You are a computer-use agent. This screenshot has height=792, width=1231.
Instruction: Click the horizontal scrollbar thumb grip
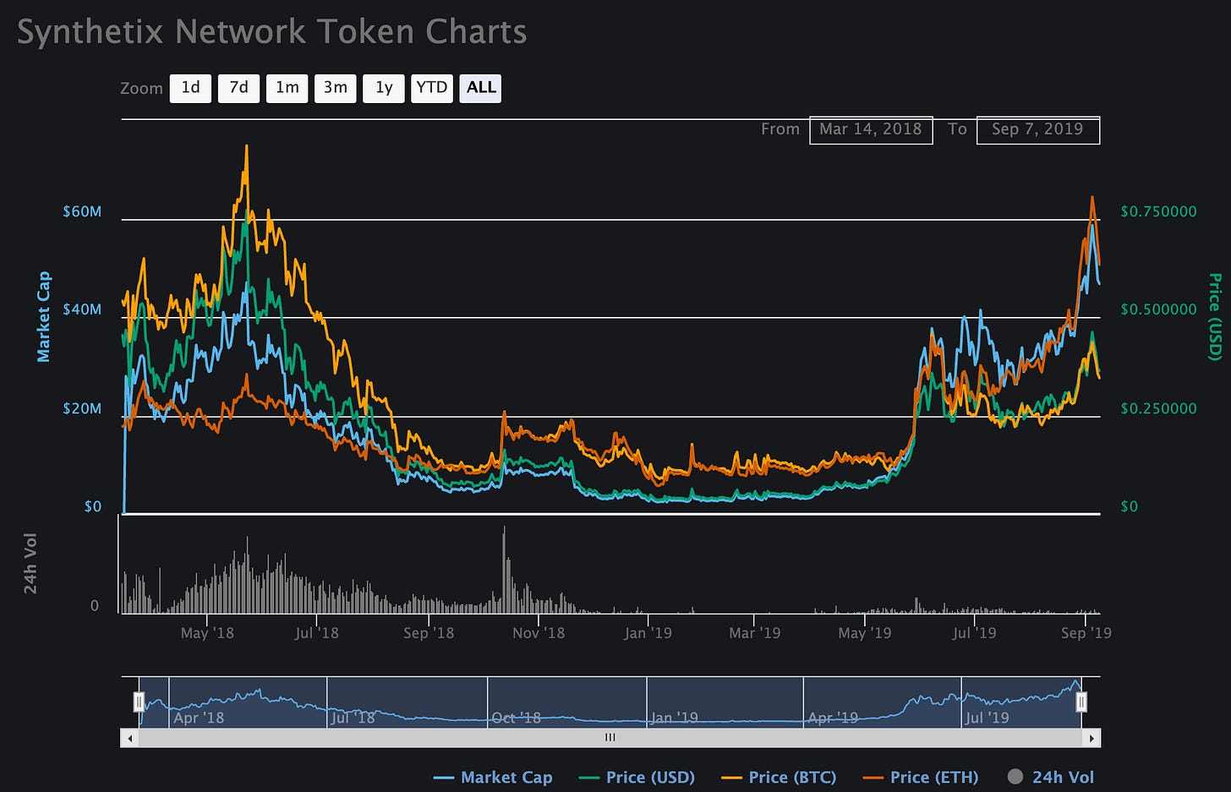(610, 738)
